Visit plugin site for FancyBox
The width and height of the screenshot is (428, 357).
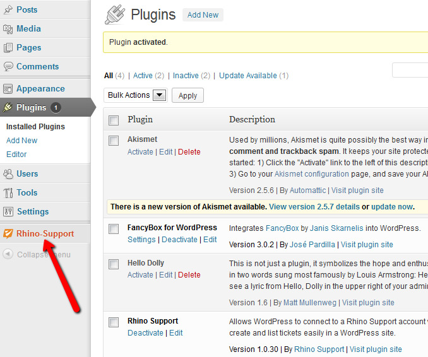point(367,244)
